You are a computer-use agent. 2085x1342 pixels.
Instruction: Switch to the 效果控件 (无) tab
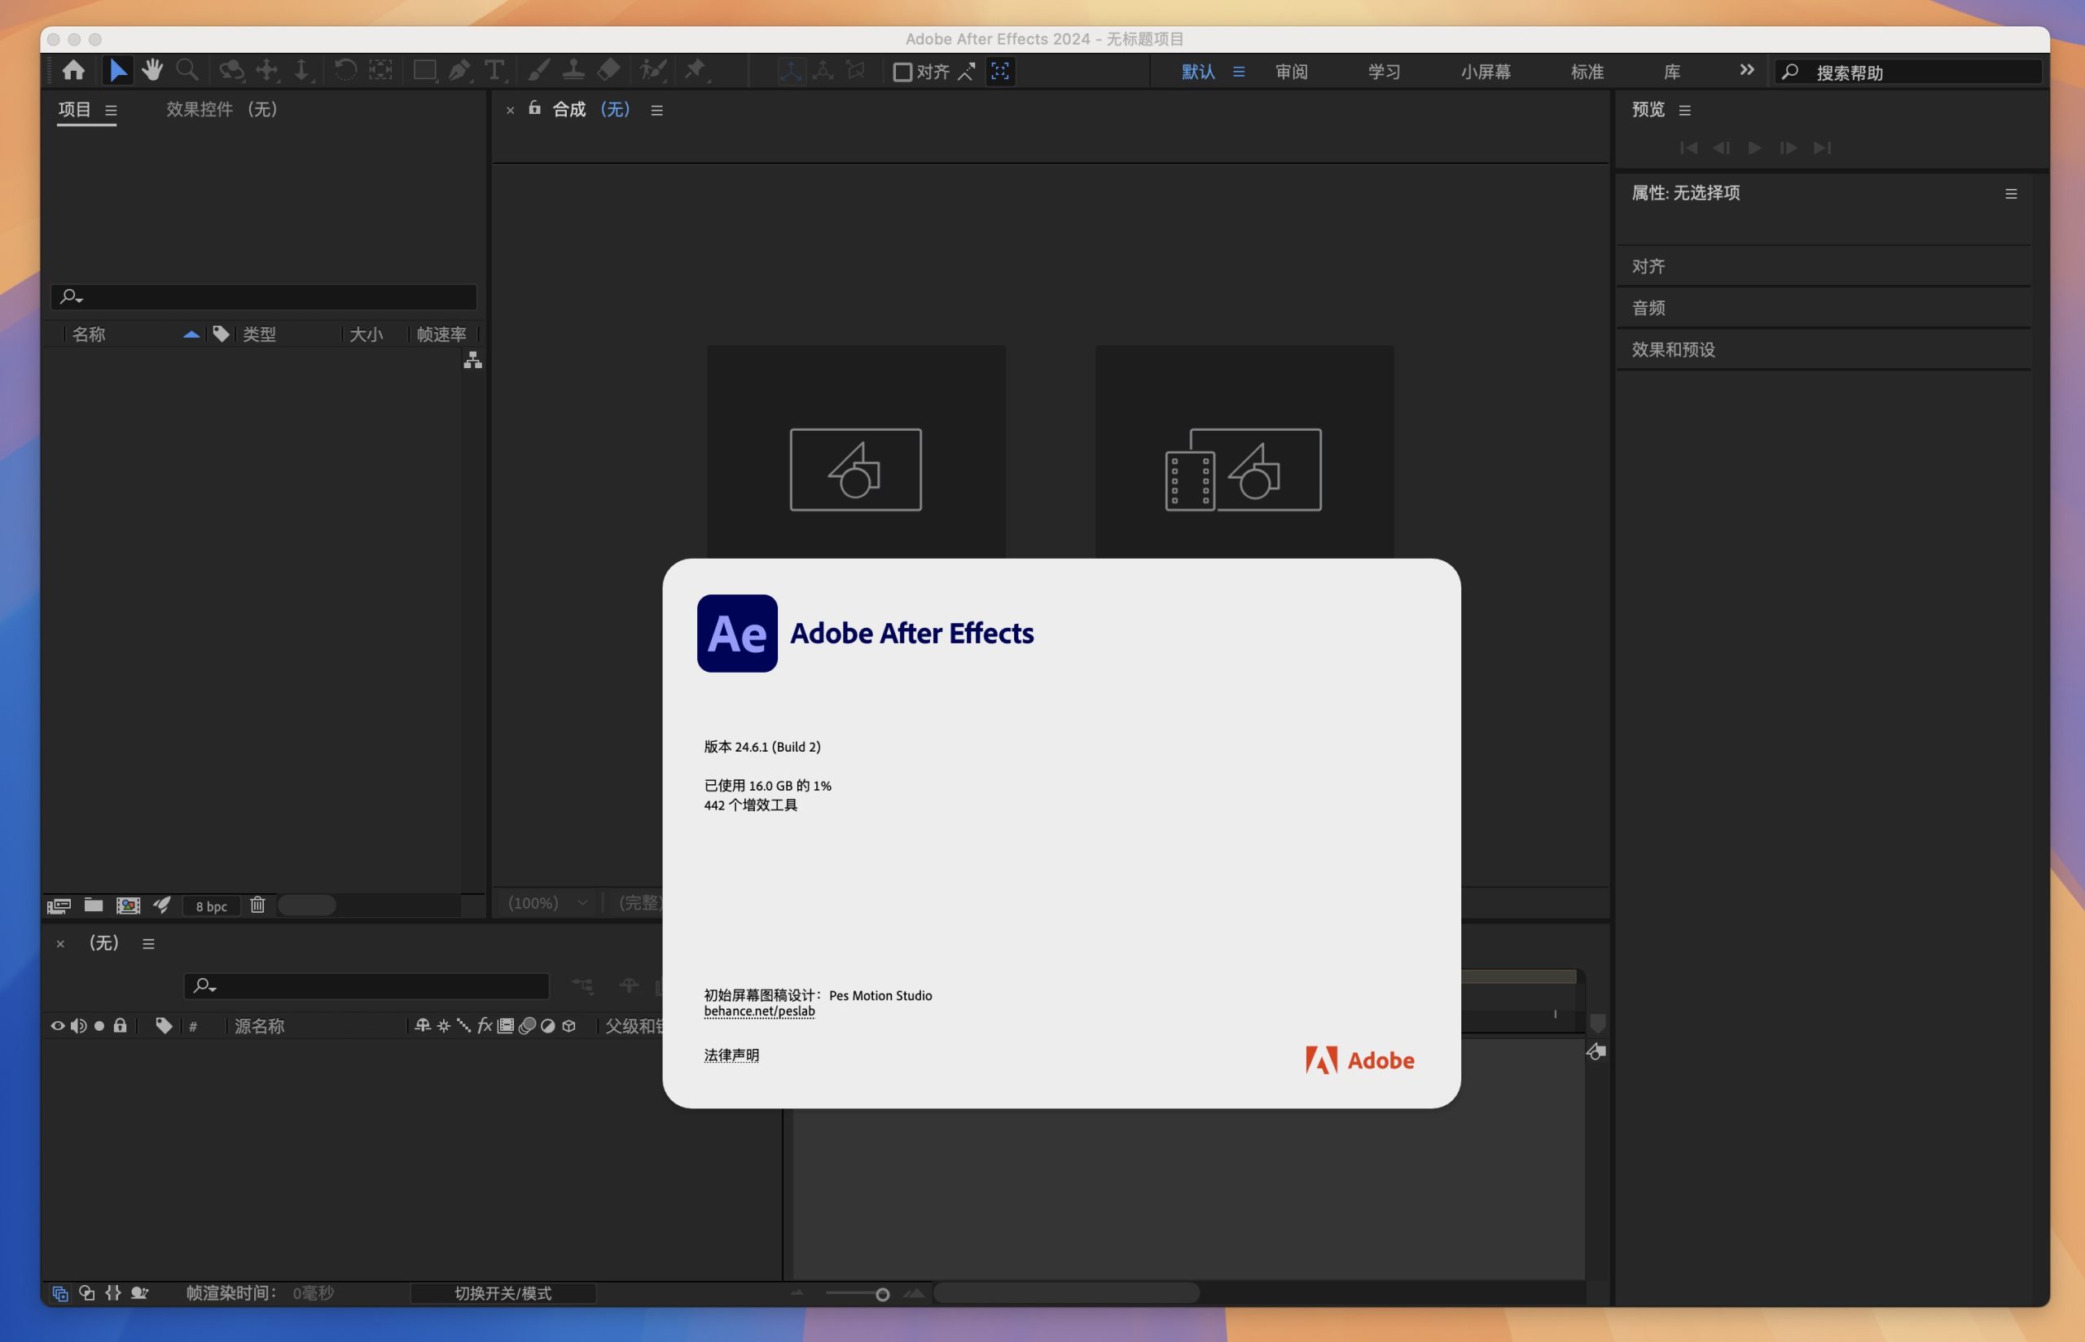pyautogui.click(x=222, y=109)
